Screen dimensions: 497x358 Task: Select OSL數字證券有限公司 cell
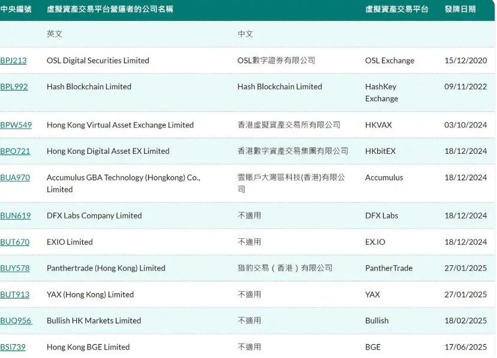pyautogui.click(x=277, y=60)
